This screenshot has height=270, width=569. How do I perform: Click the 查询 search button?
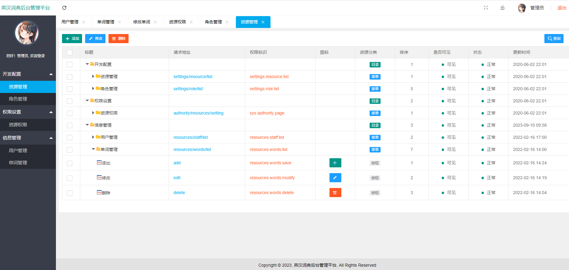tap(554, 39)
